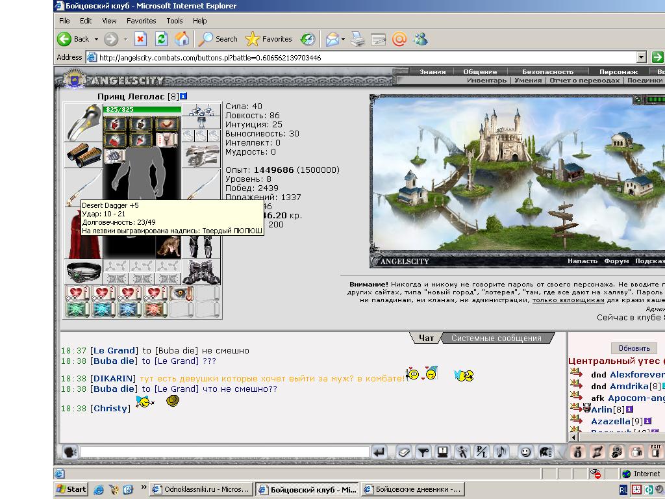Click the running figure icon in chat toolbar
Viewport: 665px width, 499px height.
462,452
